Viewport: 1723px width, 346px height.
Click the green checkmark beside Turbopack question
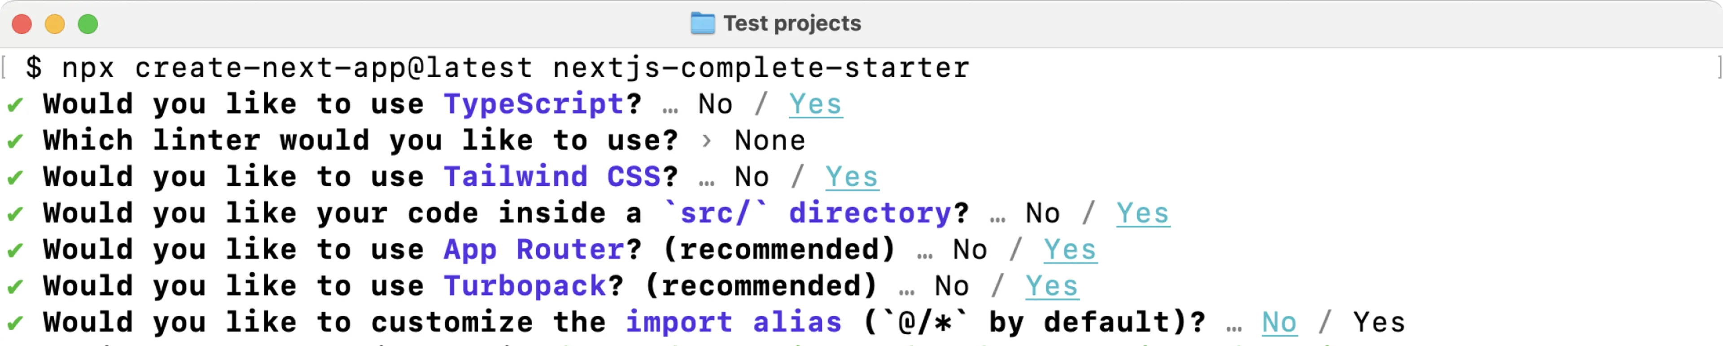point(15,287)
